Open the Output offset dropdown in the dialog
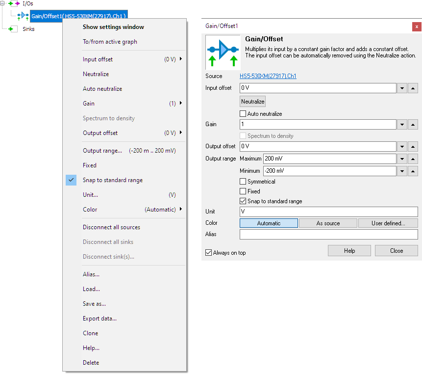This screenshot has width=422, height=374. click(x=402, y=147)
